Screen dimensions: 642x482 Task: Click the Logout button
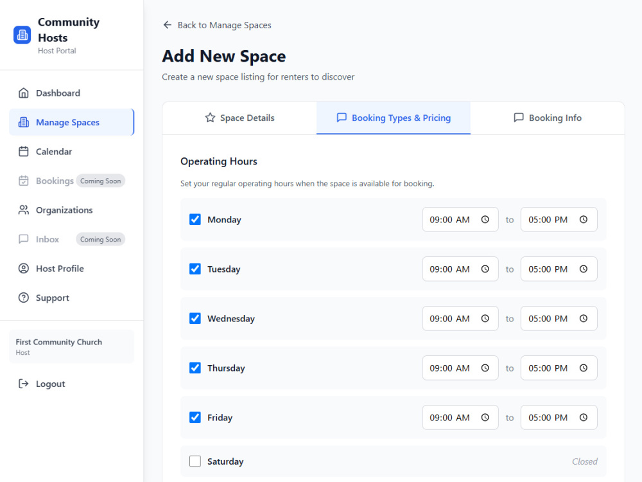(x=72, y=384)
